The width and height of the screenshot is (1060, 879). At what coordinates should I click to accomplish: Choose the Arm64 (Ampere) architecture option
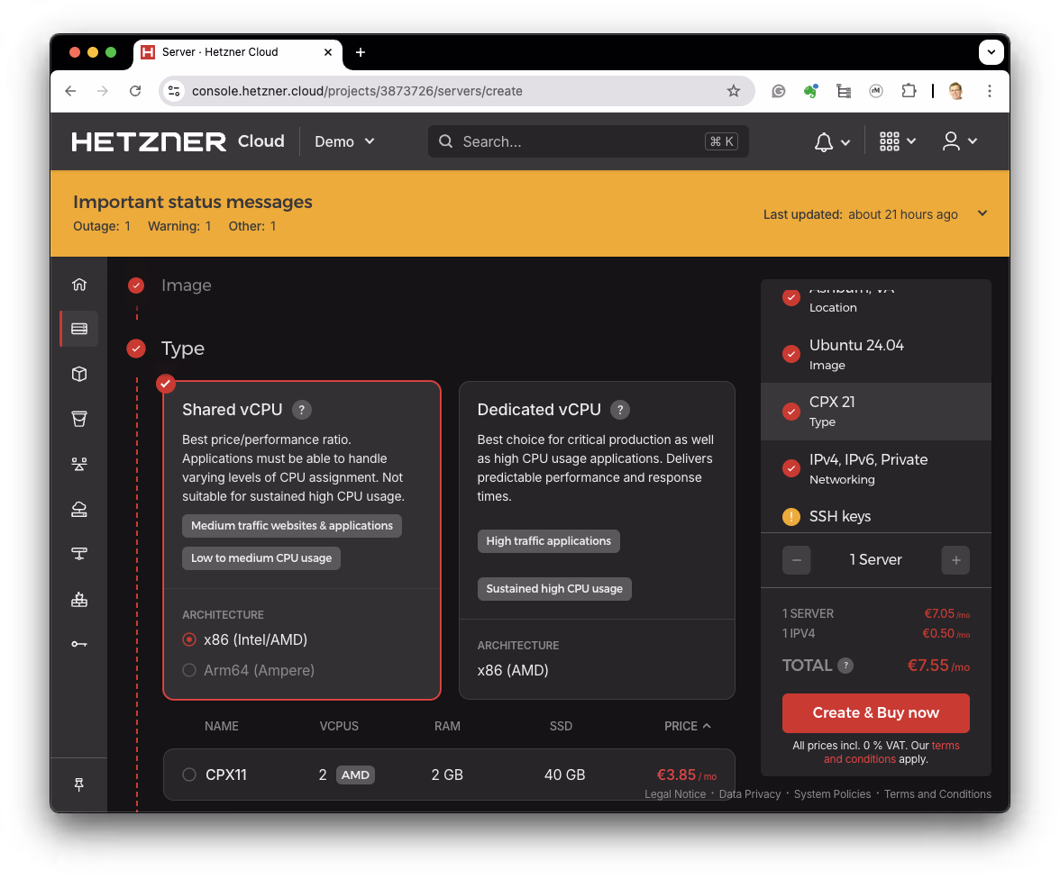189,670
